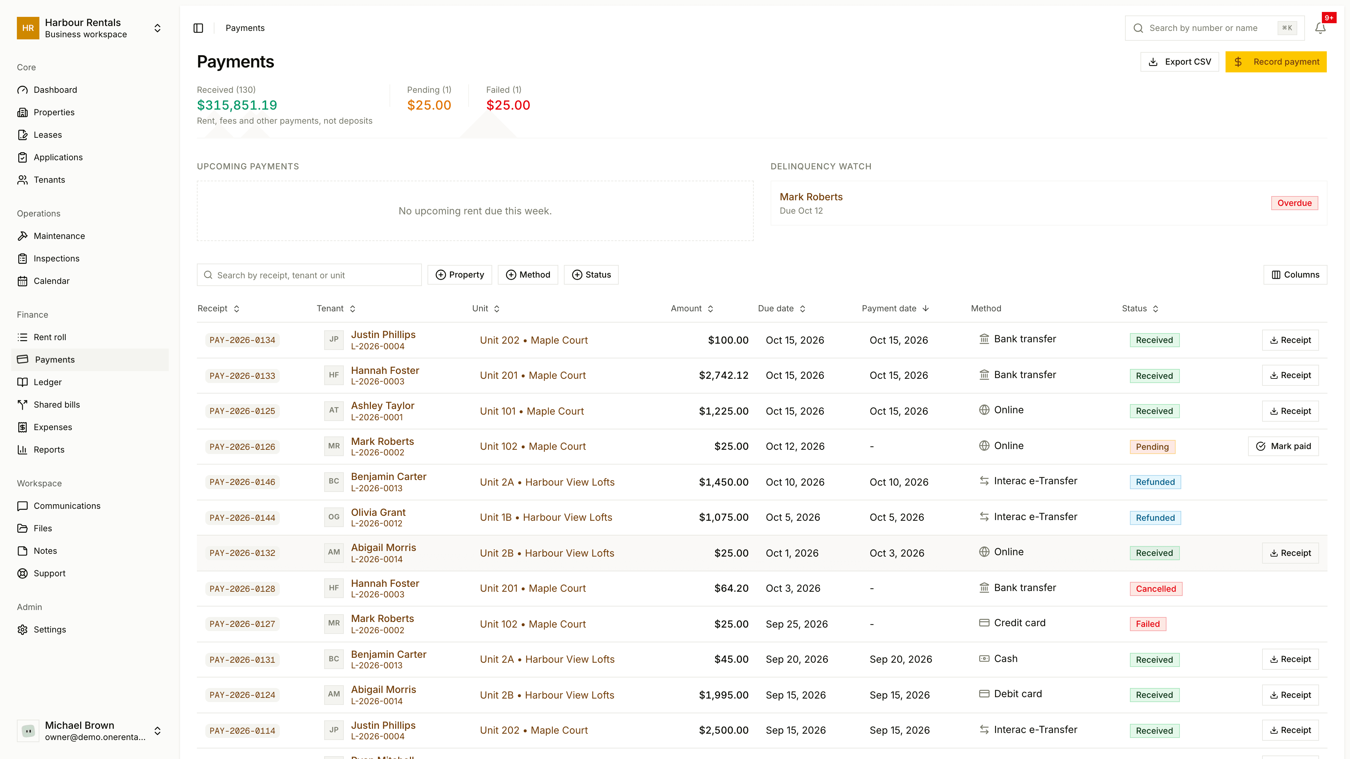Click the Shared bills split icon
This screenshot has height=759, width=1350.
22,404
